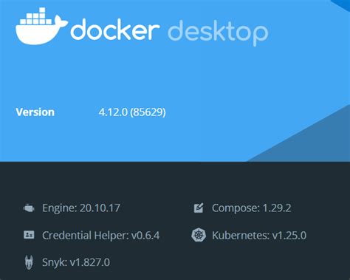
Task: Click Snyk: v1.827.0 text
Action: [76, 262]
